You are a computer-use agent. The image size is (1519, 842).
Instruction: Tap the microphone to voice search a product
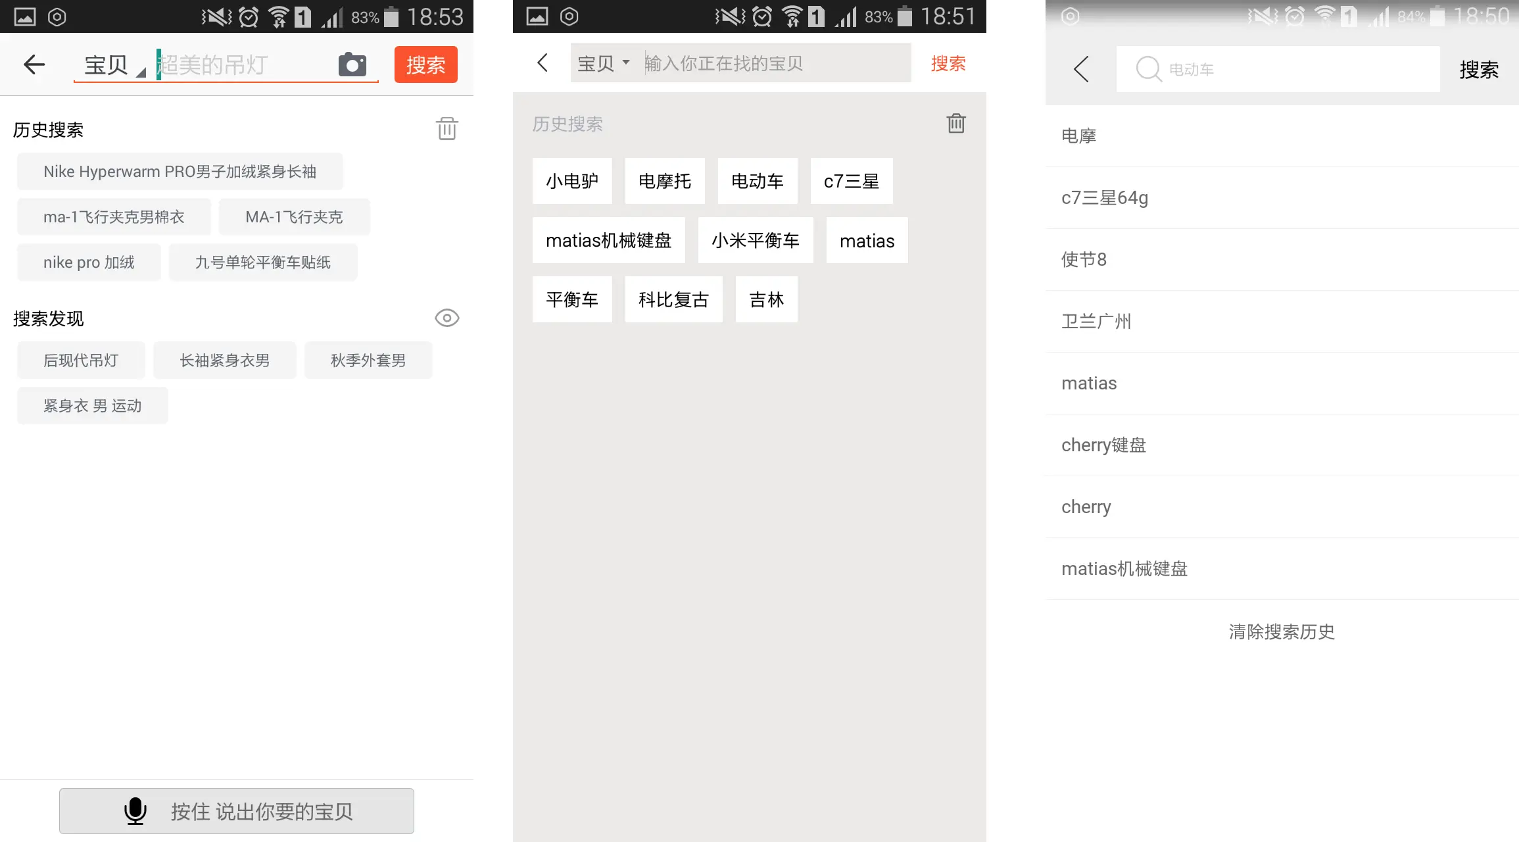(135, 811)
